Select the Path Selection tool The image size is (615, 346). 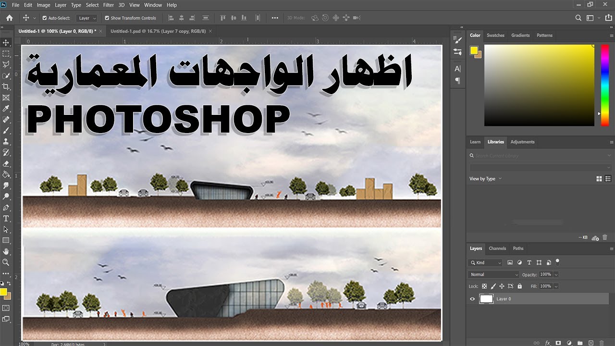click(6, 229)
